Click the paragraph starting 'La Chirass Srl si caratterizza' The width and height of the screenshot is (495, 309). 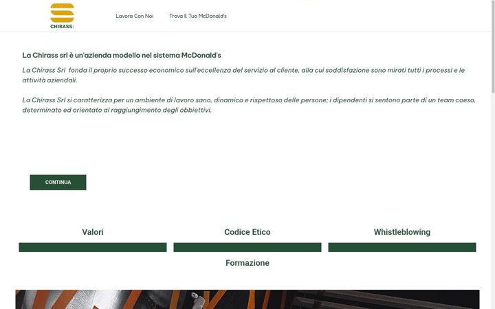(249, 105)
